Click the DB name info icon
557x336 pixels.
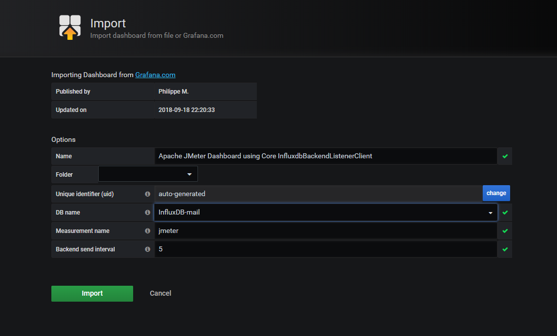pos(148,213)
